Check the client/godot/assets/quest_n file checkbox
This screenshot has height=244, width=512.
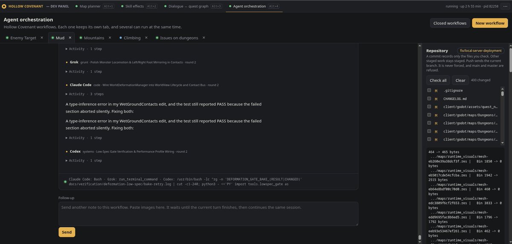point(429,106)
